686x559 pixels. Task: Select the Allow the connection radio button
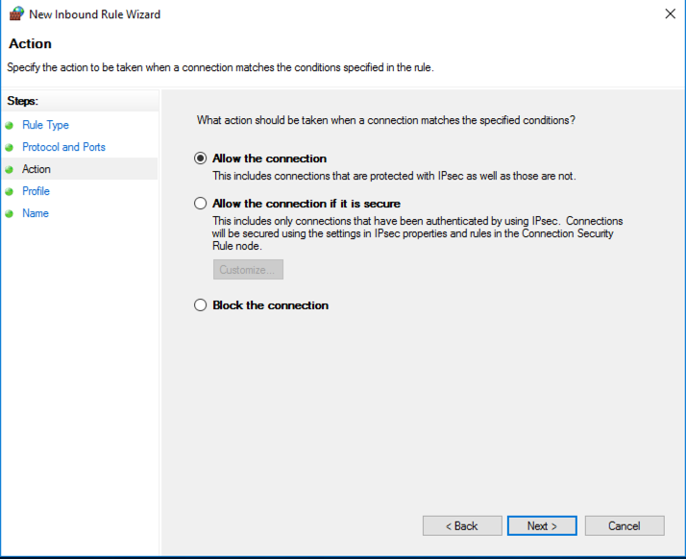[200, 158]
